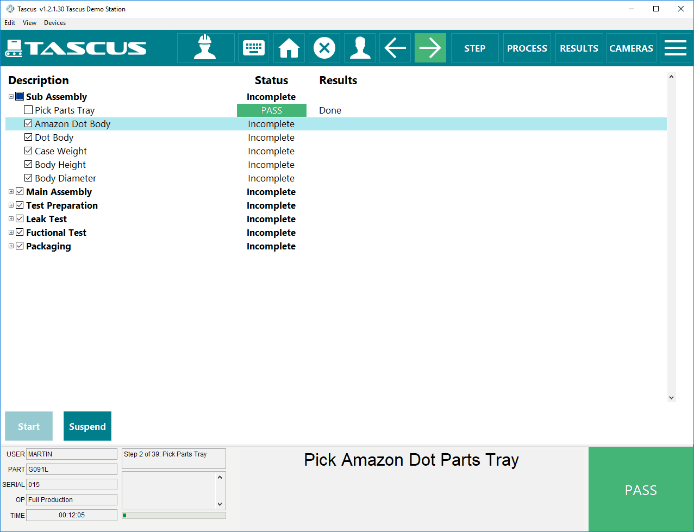
Task: Click the Description column header
Action: click(x=39, y=80)
